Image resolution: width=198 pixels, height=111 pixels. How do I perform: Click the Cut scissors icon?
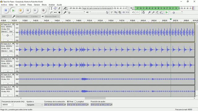point(112,12)
